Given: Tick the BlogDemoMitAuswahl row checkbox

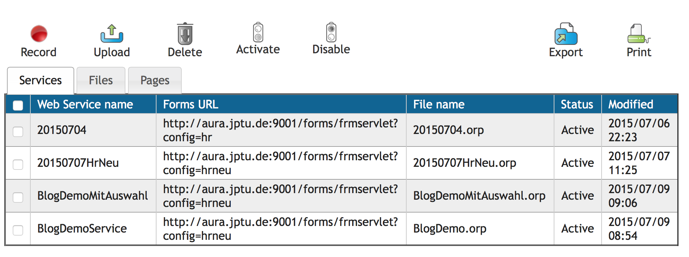Looking at the screenshot, I should (x=18, y=197).
